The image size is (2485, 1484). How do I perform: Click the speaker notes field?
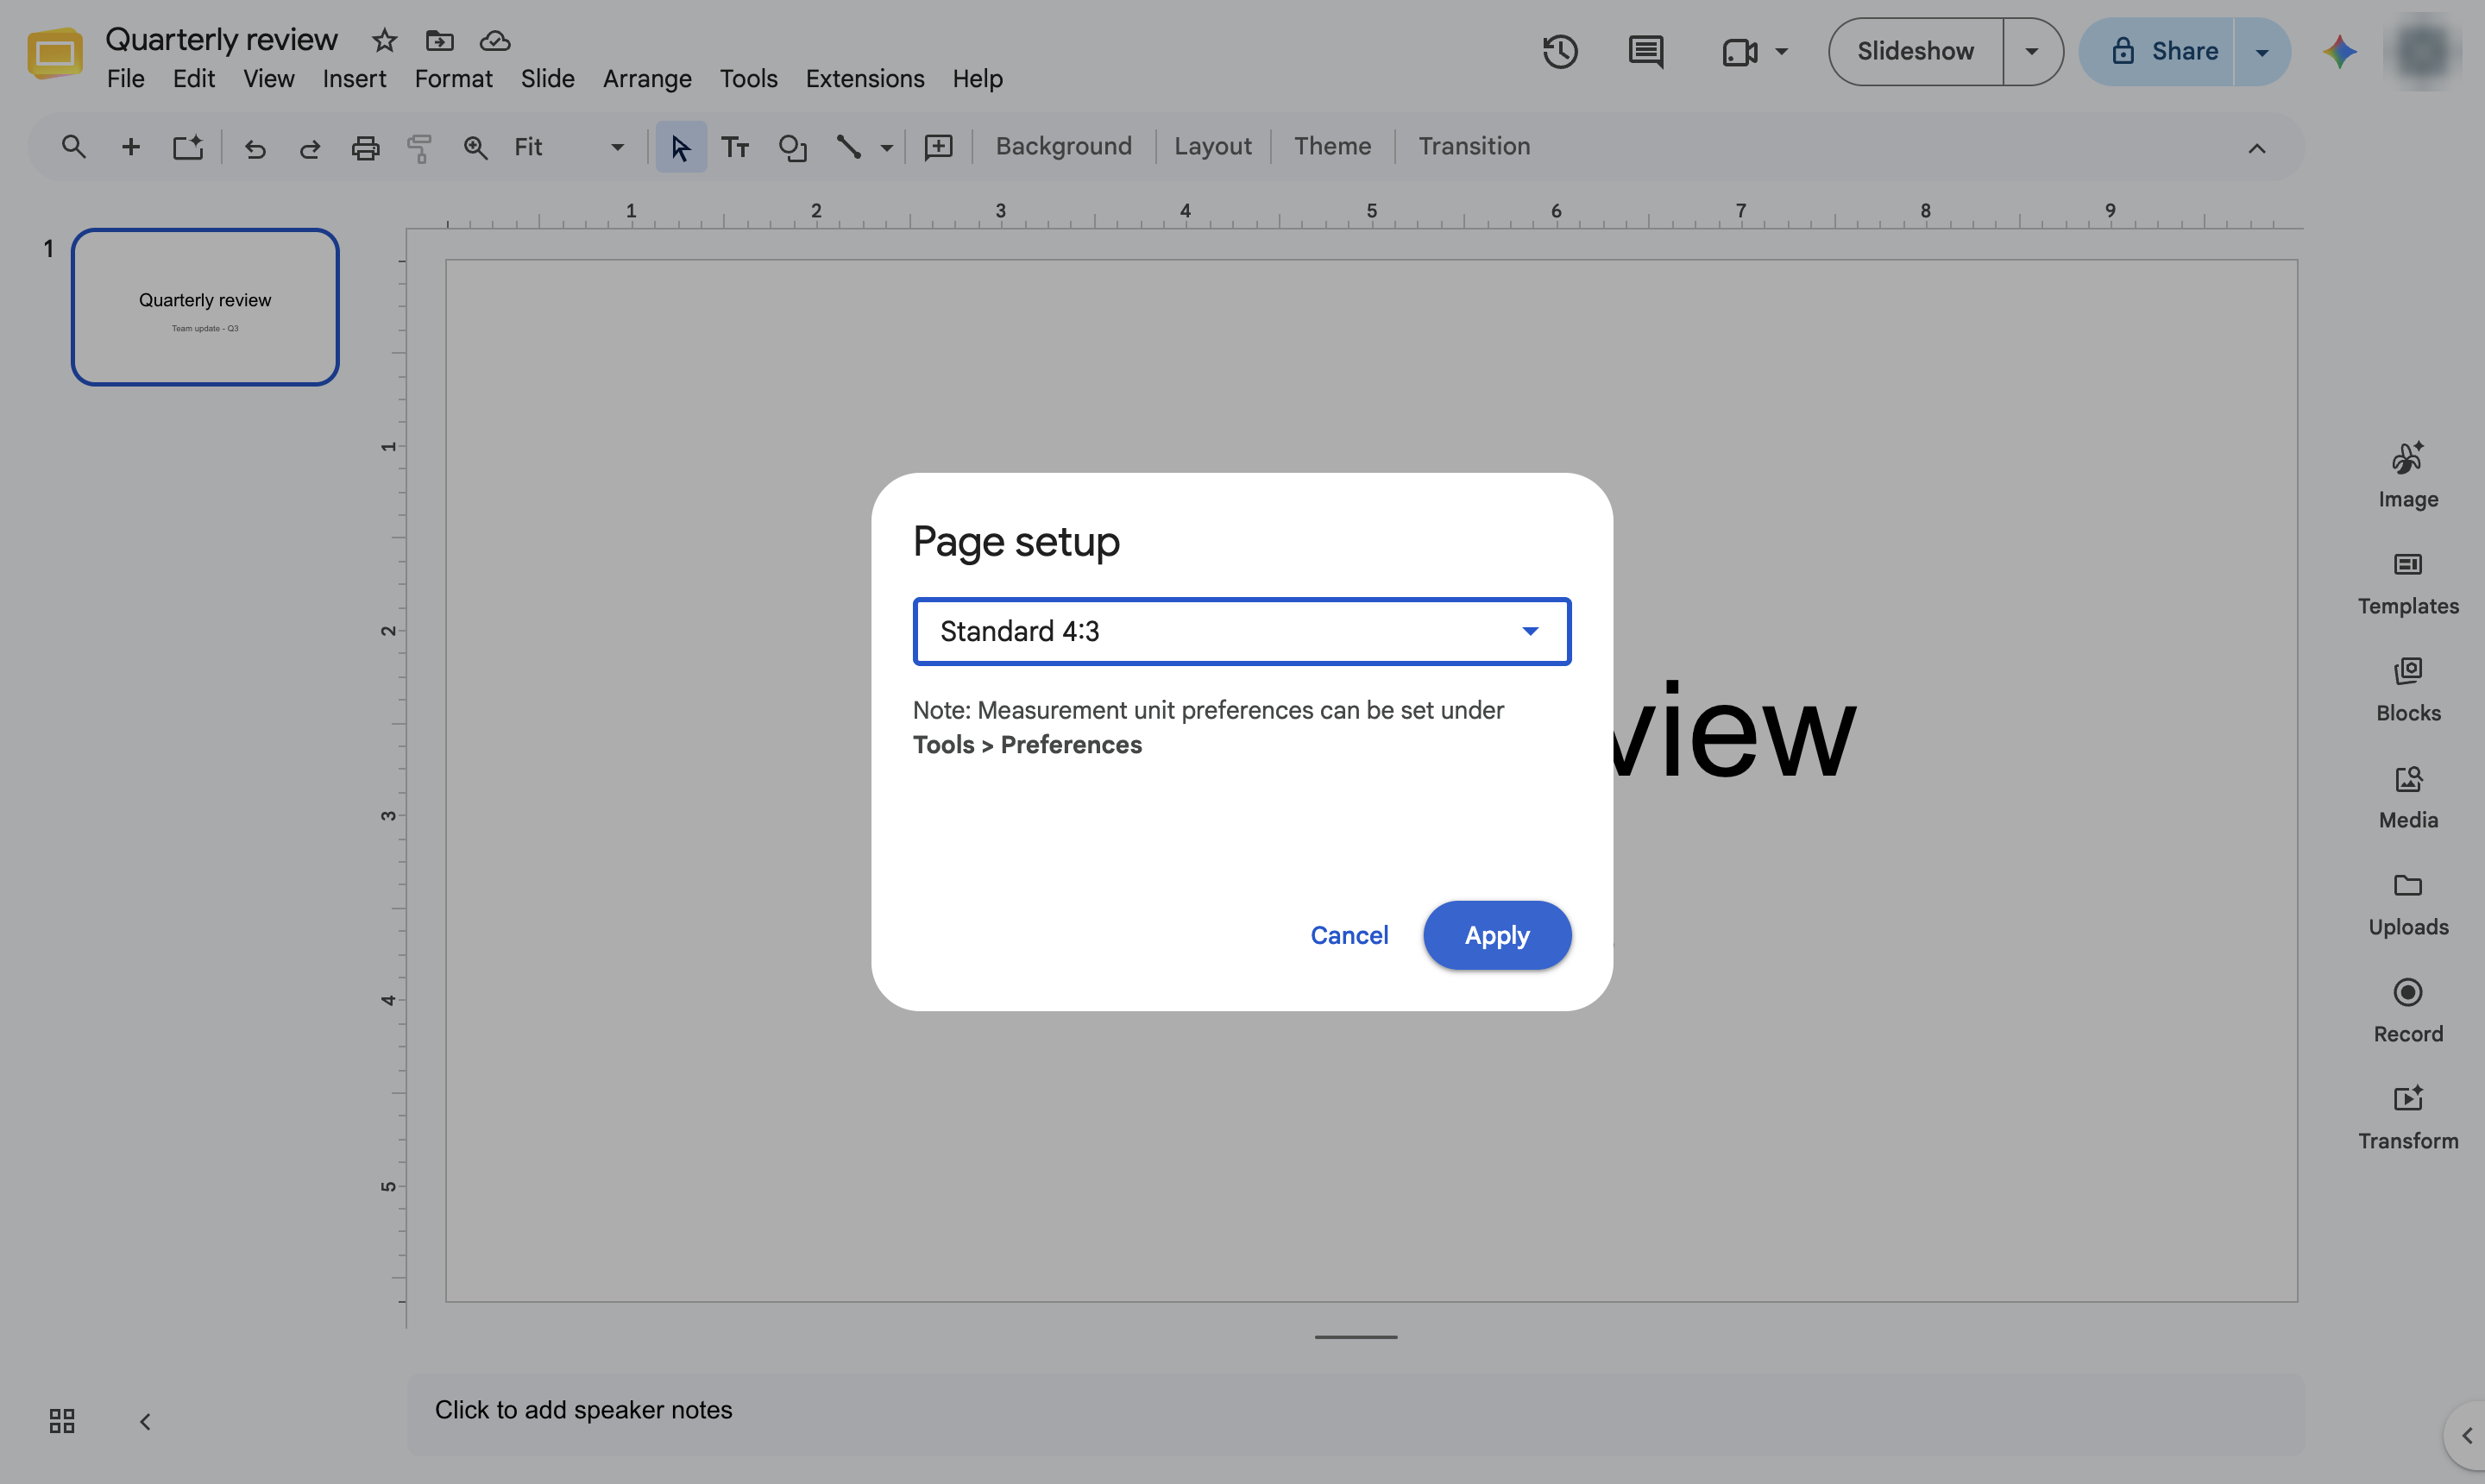tap(1356, 1410)
